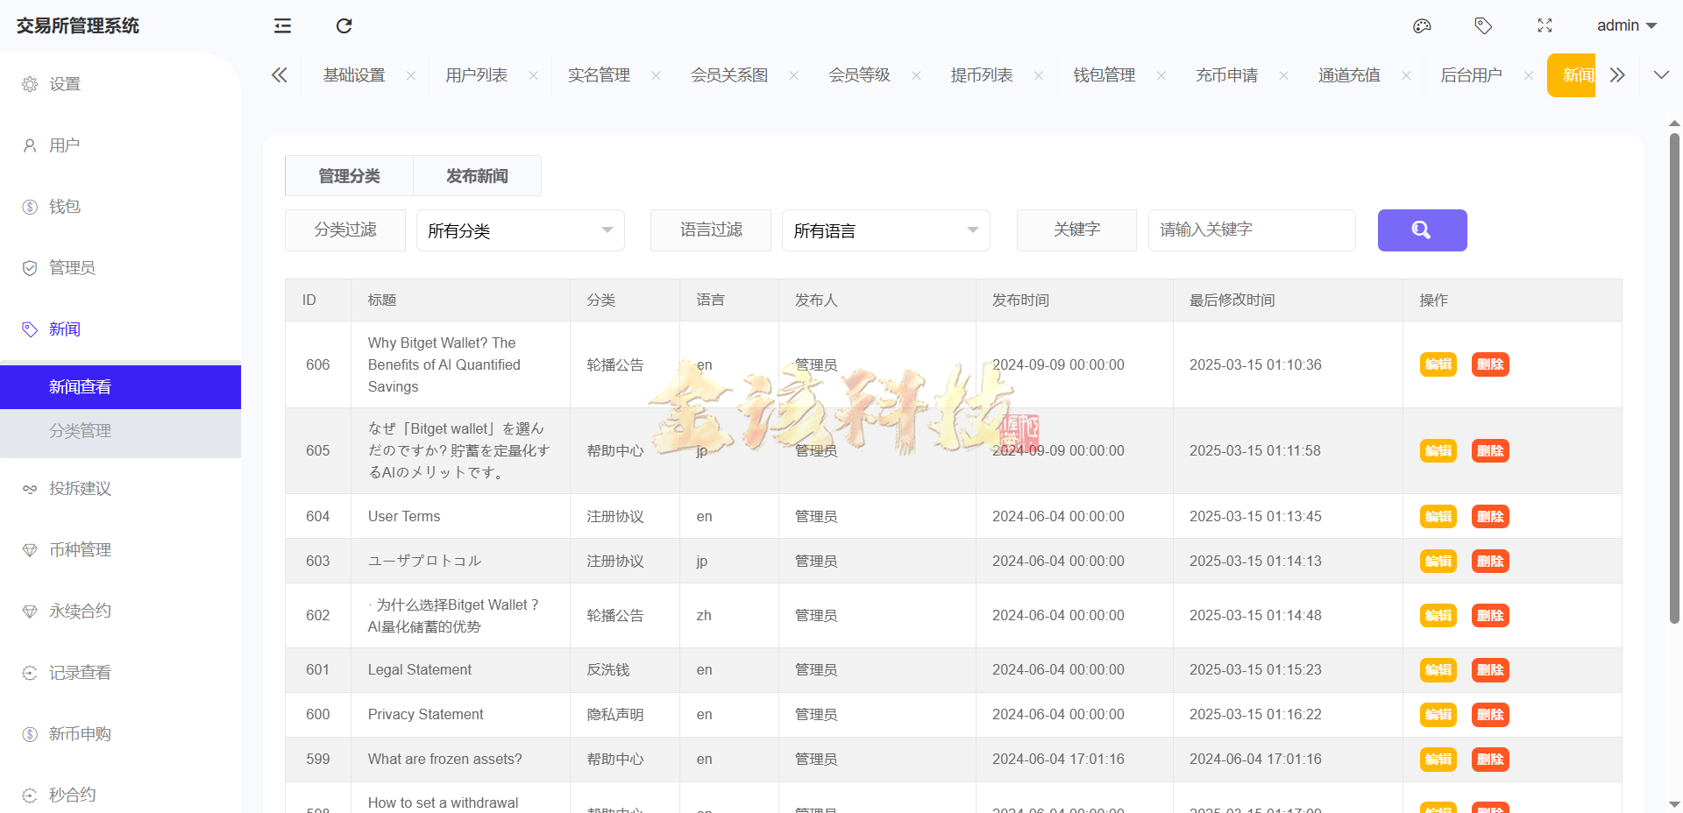Image resolution: width=1683 pixels, height=813 pixels.
Task: Click the 请输入关键字 keyword input field
Action: (x=1251, y=230)
